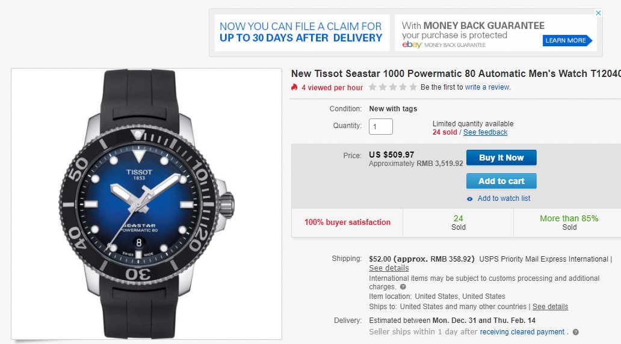Click help icon next to customs charges

(x=403, y=287)
